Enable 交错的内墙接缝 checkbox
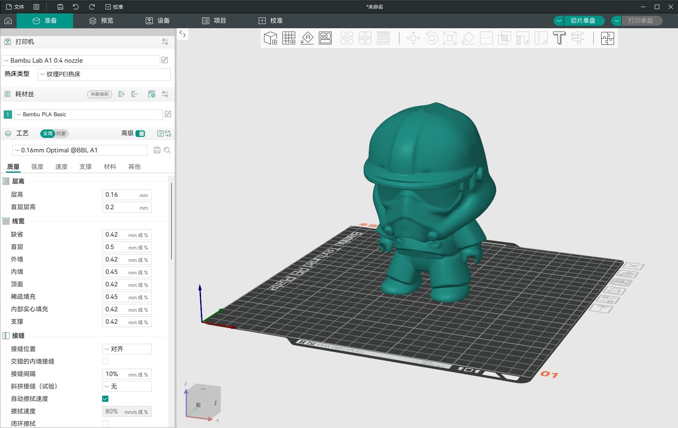Image resolution: width=678 pixels, height=428 pixels. [105, 362]
